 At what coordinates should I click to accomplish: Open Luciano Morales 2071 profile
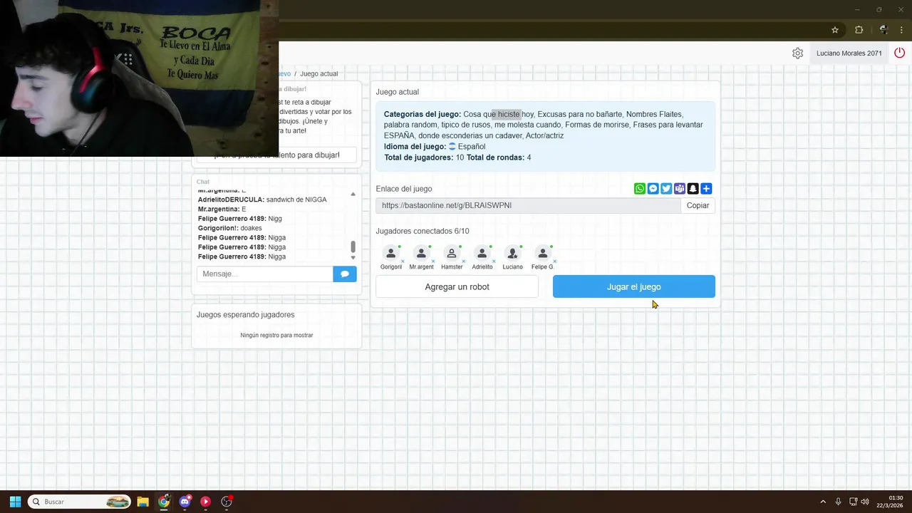click(849, 53)
